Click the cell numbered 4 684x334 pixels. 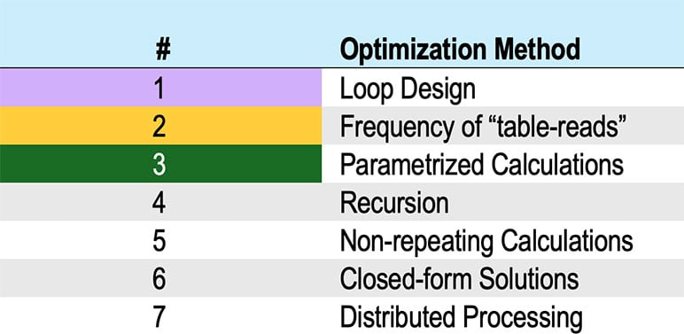pyautogui.click(x=160, y=202)
